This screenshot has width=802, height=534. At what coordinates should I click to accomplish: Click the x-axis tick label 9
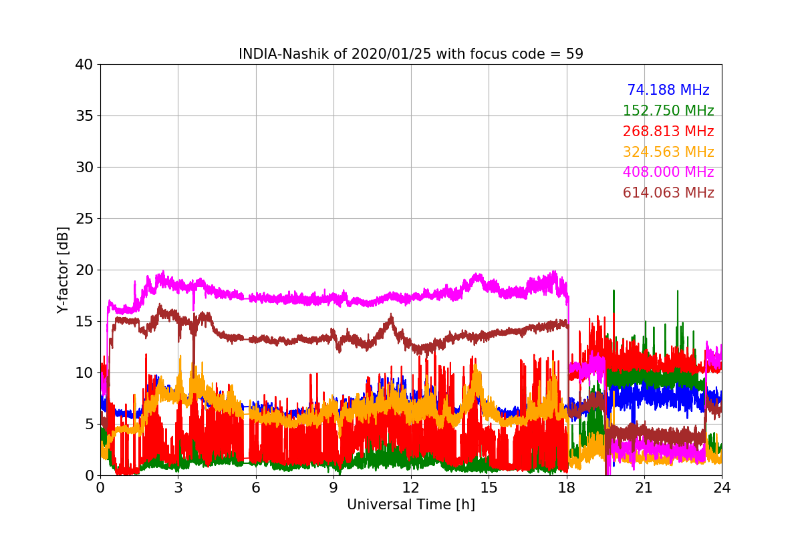coord(333,488)
